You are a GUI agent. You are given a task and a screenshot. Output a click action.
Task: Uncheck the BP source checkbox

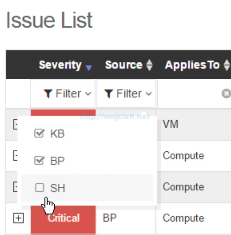pos(39,160)
